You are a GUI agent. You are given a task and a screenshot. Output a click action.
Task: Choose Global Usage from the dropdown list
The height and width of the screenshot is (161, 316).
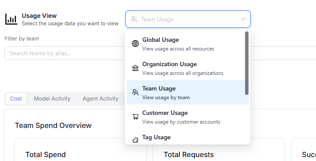pos(188,44)
